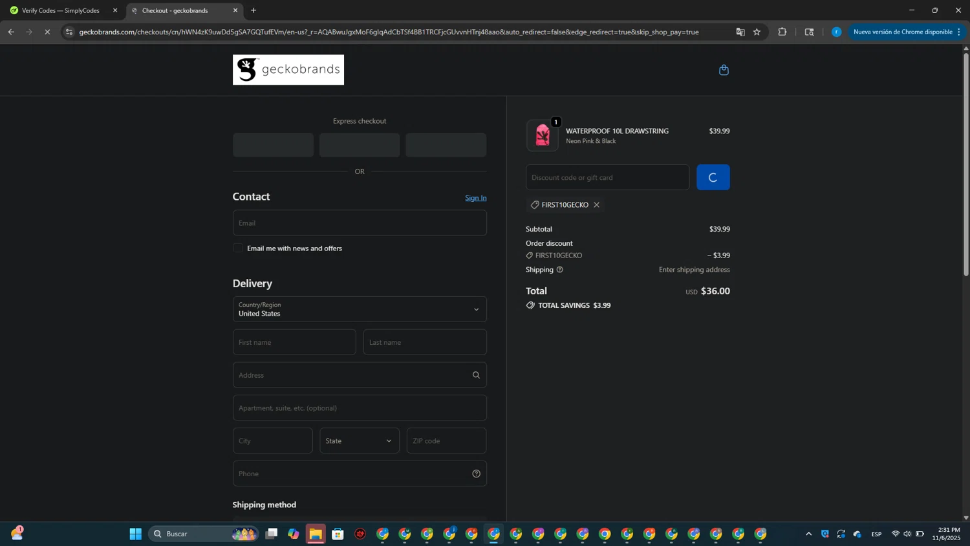
Task: Switch to Verify Codes — SimplyCodes tab
Action: click(x=61, y=10)
